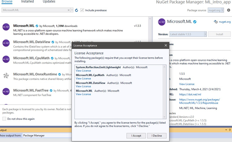Image resolution: width=232 pixels, height=142 pixels.
Task: Click the Microsoft.ML.DataView package logo
Action: tap(6, 43)
